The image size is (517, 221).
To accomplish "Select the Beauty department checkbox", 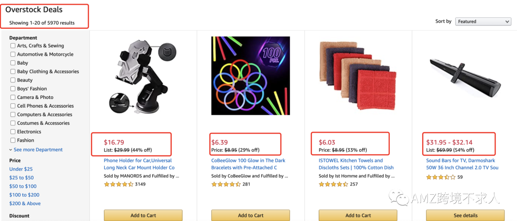I will pyautogui.click(x=13, y=80).
